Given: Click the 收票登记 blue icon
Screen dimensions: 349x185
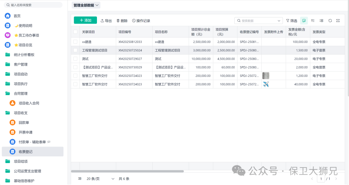Looking at the screenshot, I should 13,152.
